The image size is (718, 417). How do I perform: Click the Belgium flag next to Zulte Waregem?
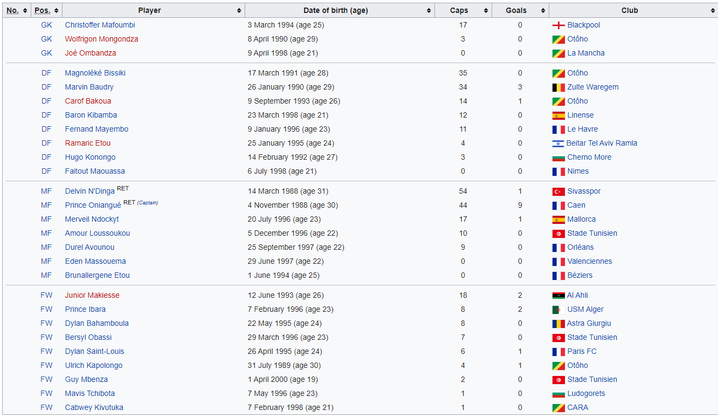pyautogui.click(x=558, y=87)
